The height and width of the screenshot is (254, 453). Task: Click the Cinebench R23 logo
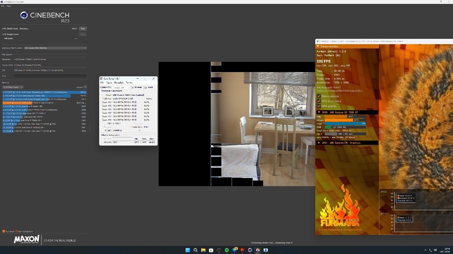(x=45, y=17)
